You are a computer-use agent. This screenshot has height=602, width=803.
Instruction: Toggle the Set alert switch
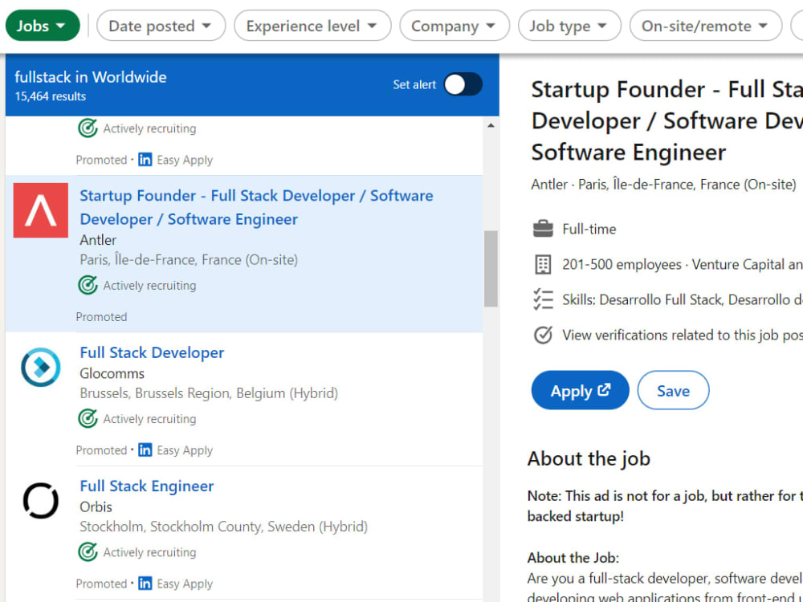tap(463, 84)
